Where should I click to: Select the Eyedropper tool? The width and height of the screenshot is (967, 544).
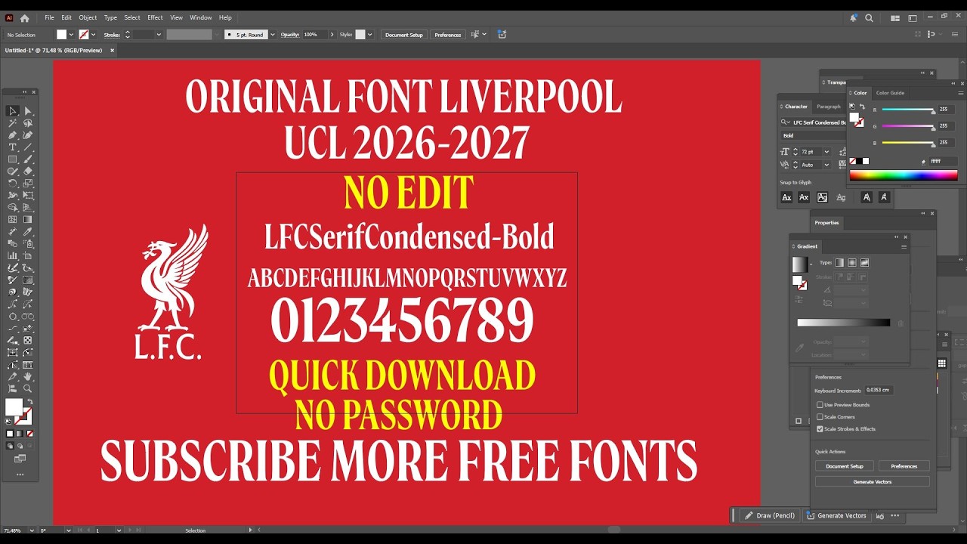click(28, 231)
